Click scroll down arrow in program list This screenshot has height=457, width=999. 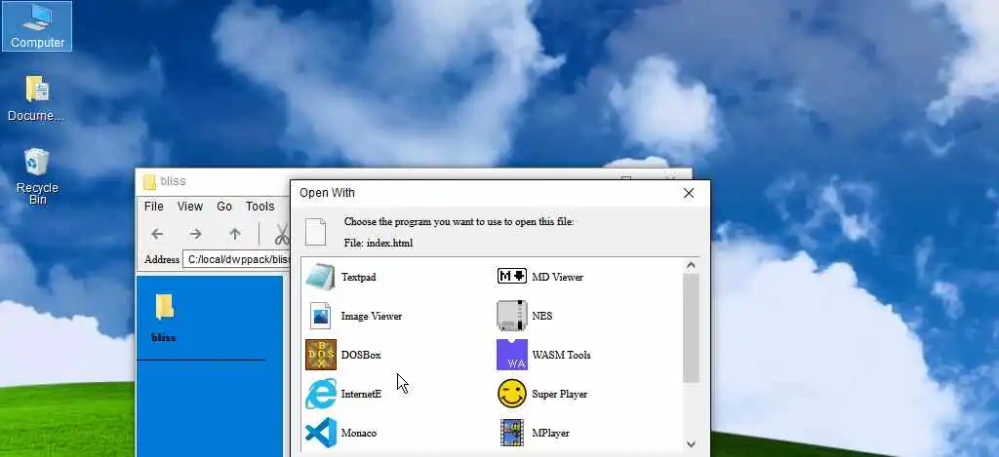[691, 444]
